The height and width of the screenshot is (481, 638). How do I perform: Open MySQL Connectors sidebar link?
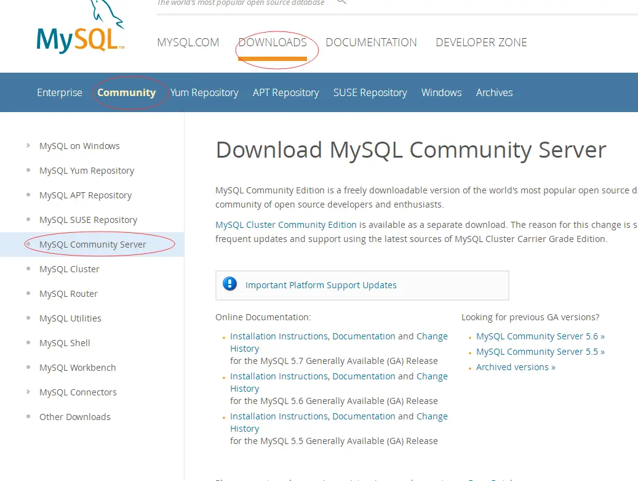pos(78,392)
